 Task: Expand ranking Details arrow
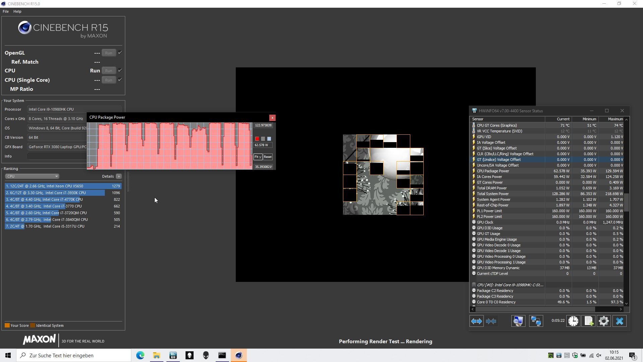119,176
